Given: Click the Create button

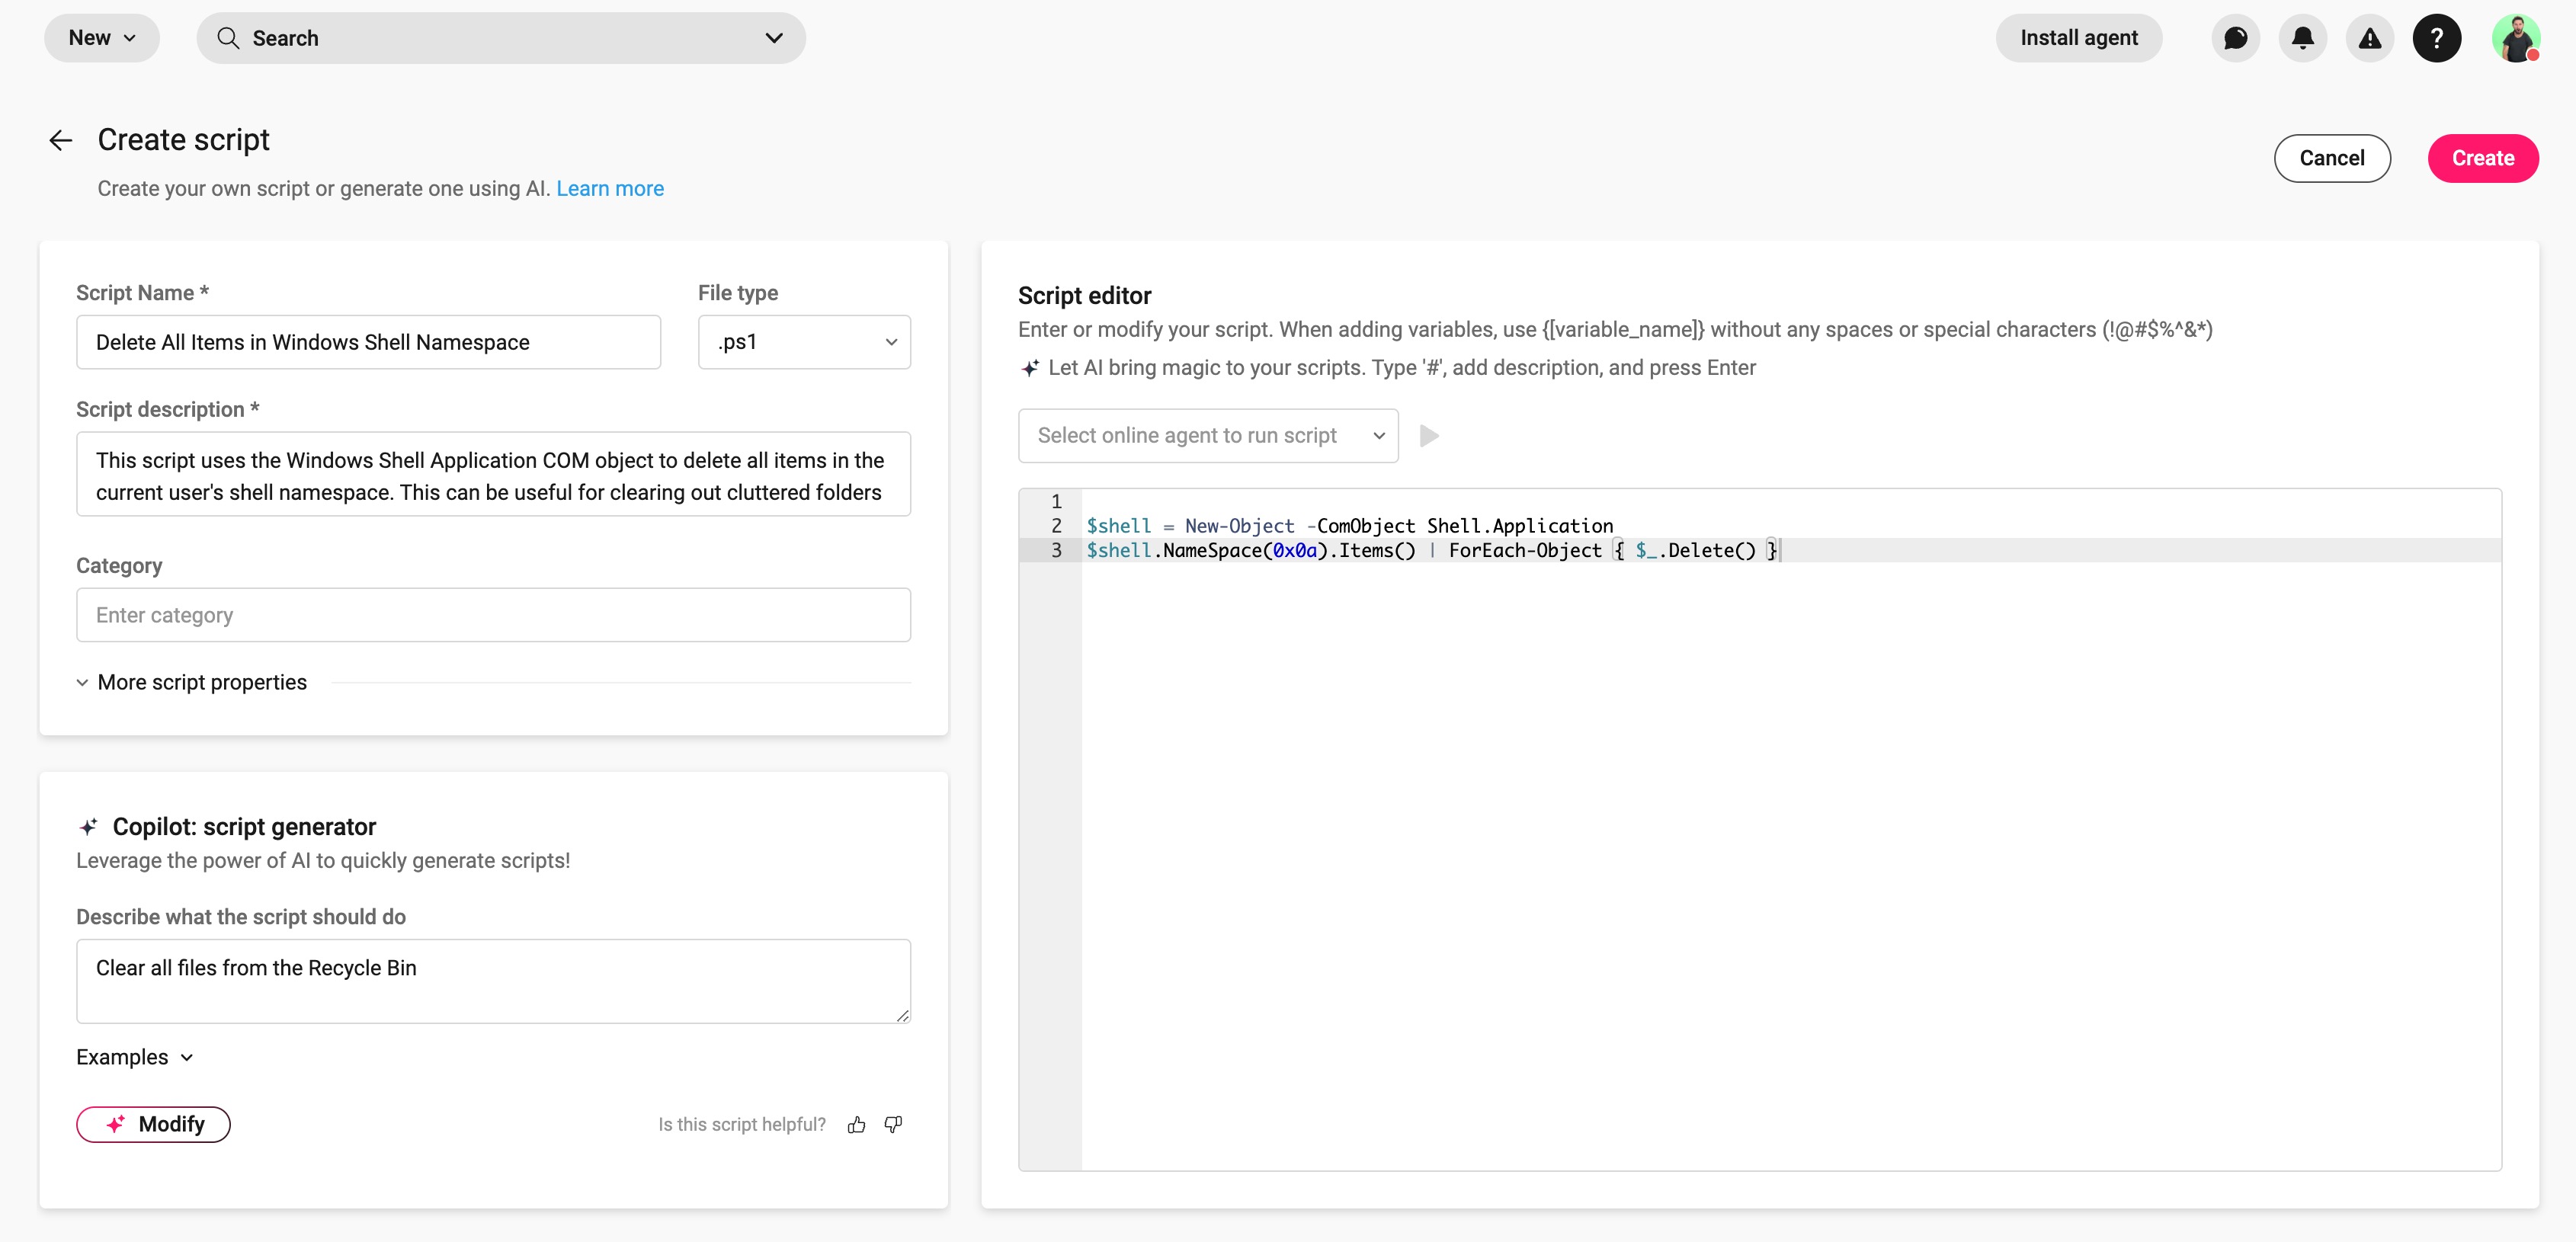Looking at the screenshot, I should [x=2482, y=158].
